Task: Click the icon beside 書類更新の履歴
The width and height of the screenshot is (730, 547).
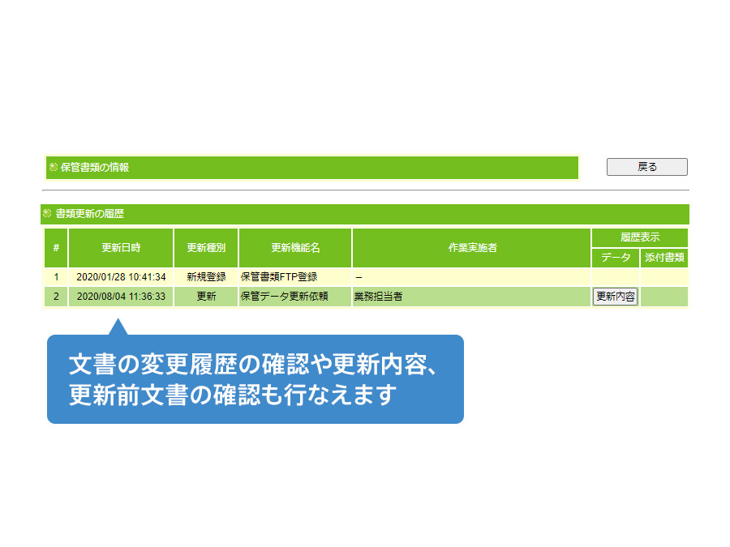Action: (47, 214)
